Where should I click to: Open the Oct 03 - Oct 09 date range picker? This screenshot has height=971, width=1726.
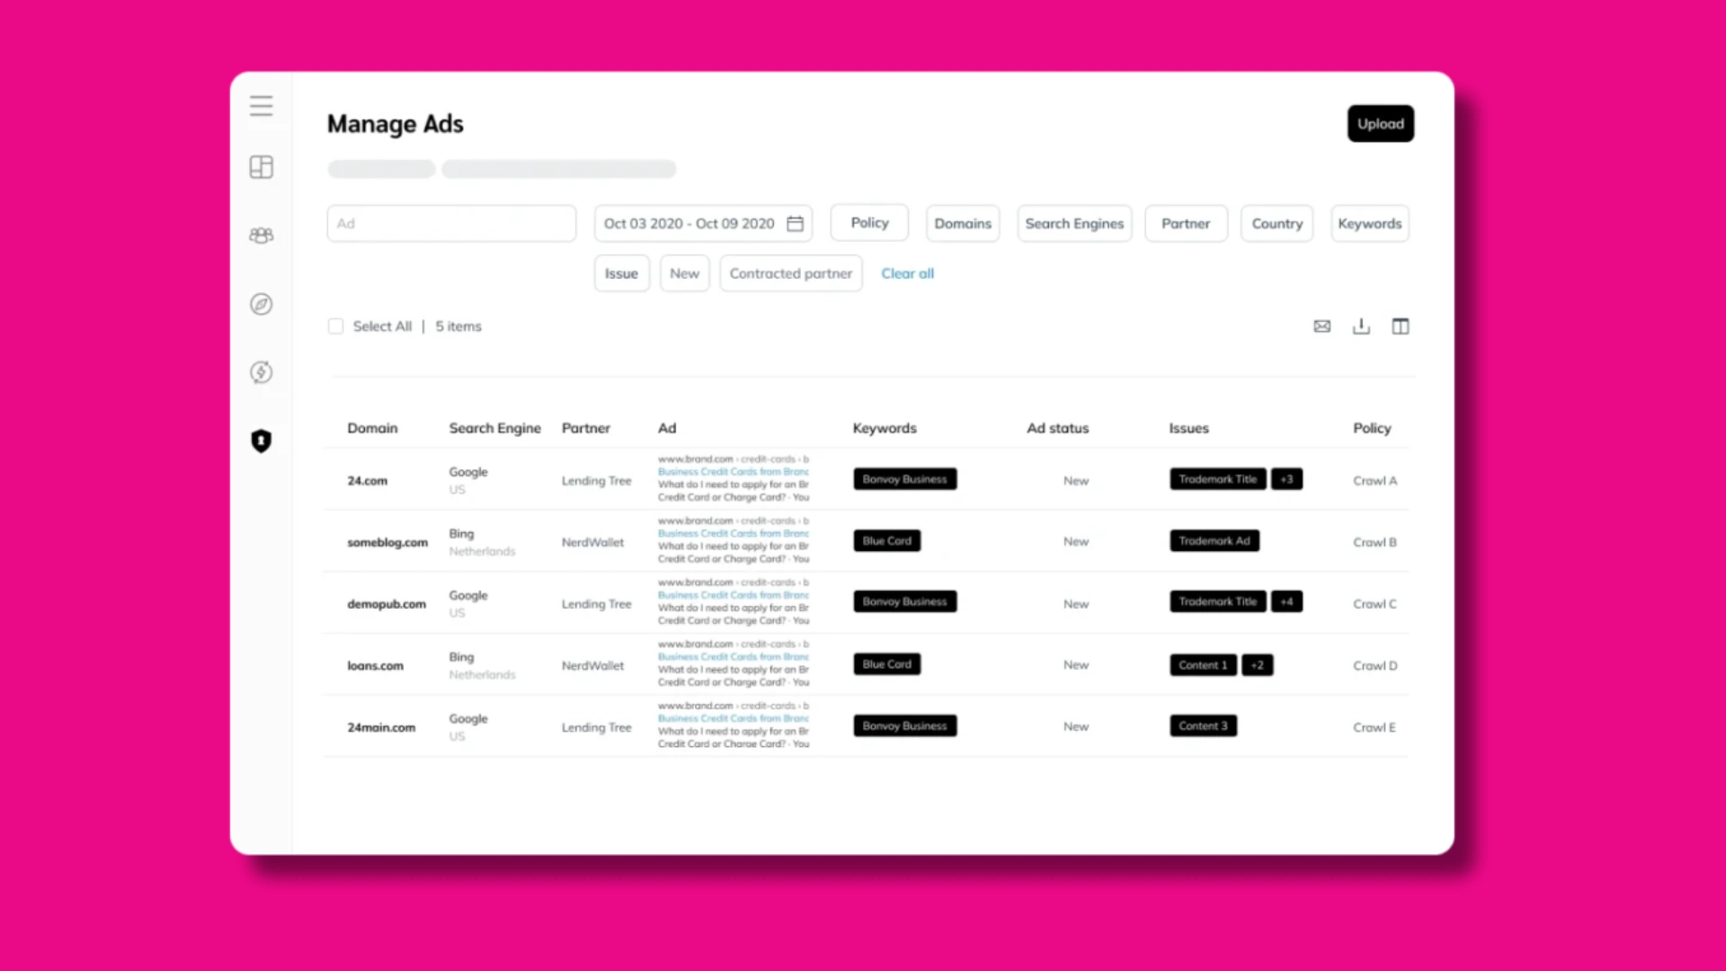702,223
